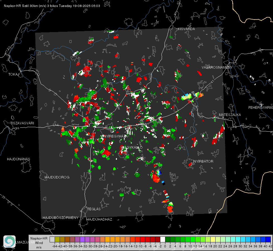The height and width of the screenshot is (251, 273).
Task: Pick the yellow legend swatch between 18 and 20
Action: [213, 240]
